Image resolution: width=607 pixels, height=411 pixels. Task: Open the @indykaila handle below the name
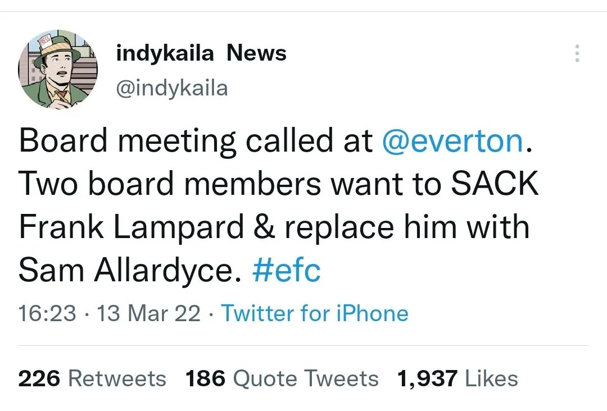point(171,88)
